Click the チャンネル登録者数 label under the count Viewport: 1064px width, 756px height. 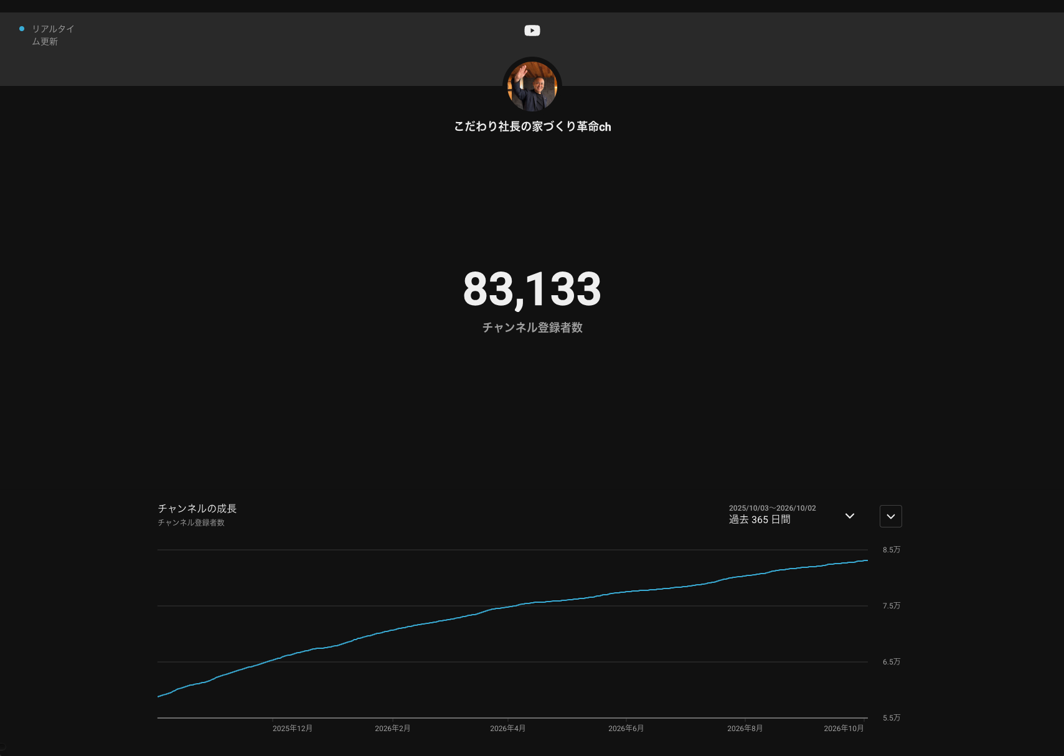[532, 328]
